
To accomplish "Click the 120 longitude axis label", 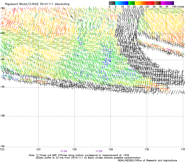I will (2, 149).
